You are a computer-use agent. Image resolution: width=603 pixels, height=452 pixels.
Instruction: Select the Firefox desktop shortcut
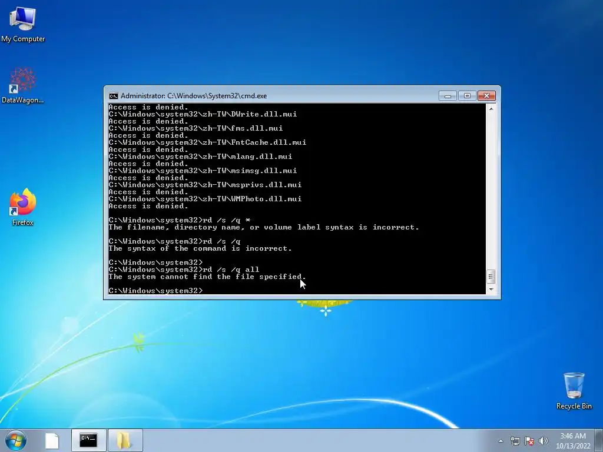(23, 207)
